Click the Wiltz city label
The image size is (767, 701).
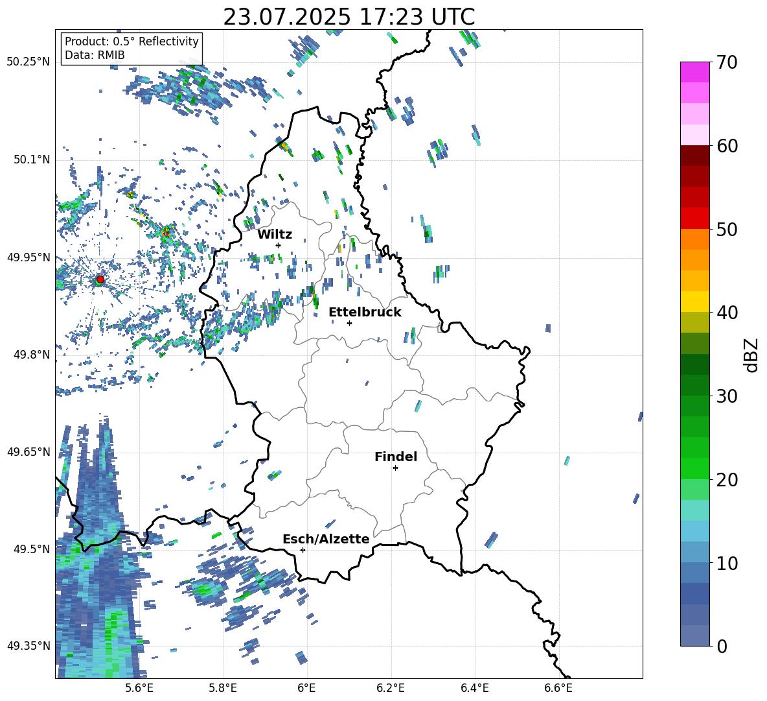[275, 235]
